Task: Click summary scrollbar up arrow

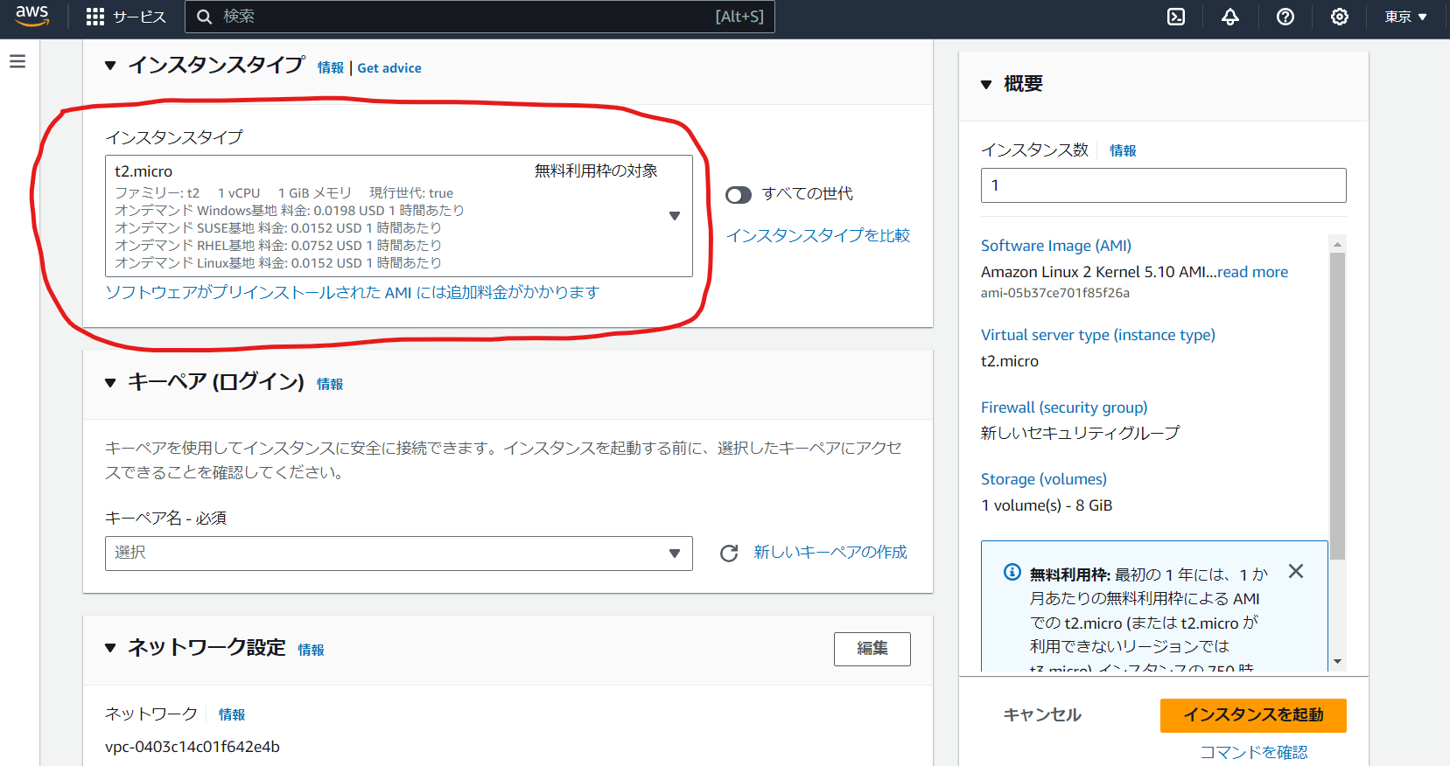Action: pos(1337,243)
